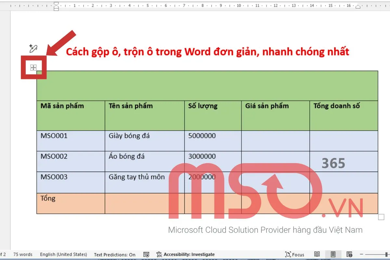This screenshot has width=390, height=260.
Task: Switch to Web Layout view
Action: click(349, 254)
